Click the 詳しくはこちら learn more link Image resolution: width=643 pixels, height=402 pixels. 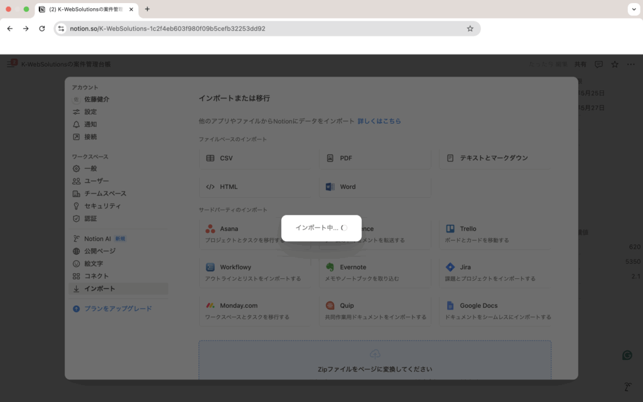click(379, 121)
